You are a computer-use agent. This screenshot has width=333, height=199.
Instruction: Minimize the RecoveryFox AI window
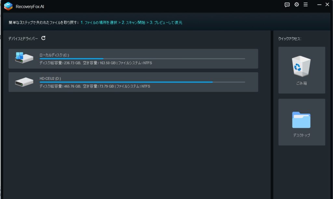319,5
